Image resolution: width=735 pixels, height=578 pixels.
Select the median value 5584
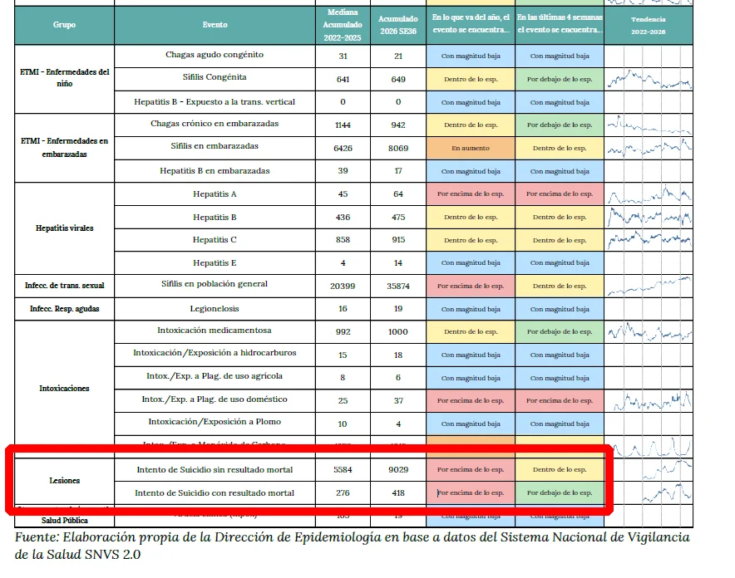(x=343, y=469)
